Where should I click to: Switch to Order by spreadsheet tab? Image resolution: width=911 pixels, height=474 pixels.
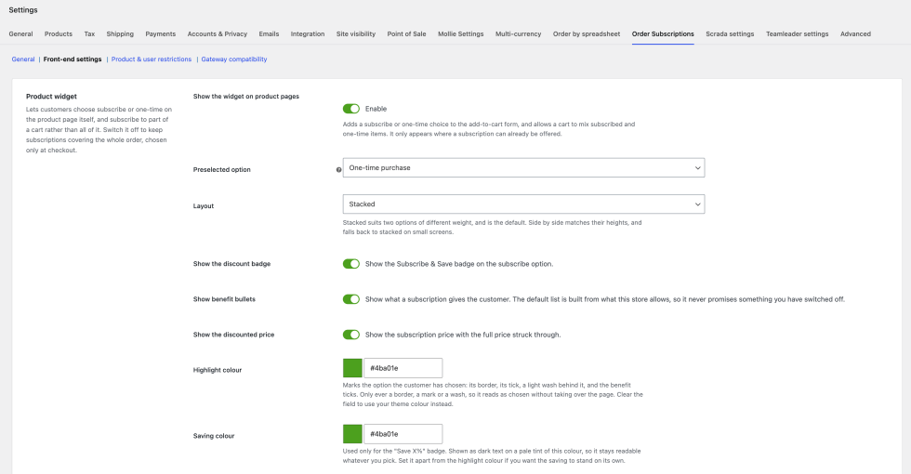pos(587,33)
